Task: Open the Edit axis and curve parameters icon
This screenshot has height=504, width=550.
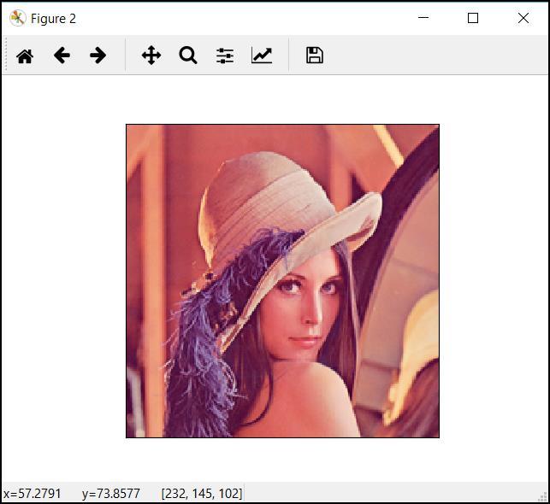Action: tap(262, 56)
